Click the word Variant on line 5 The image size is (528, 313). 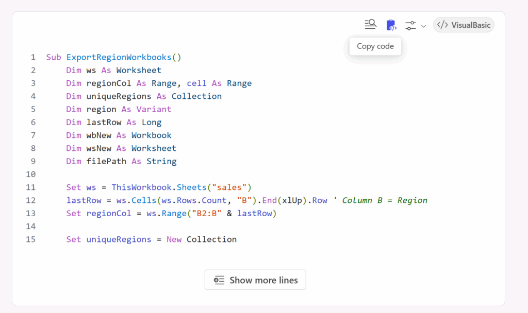pyautogui.click(x=154, y=109)
